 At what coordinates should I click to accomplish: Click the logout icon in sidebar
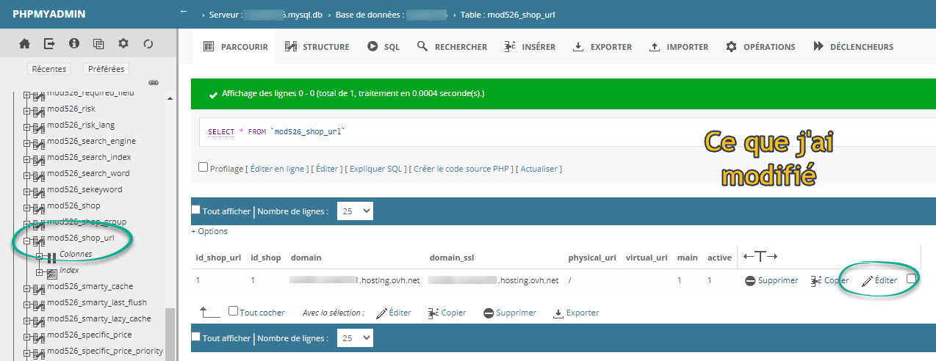49,44
